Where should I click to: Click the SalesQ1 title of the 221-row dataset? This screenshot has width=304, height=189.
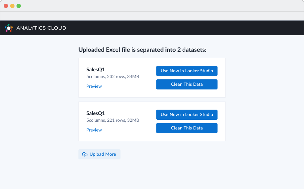click(96, 113)
